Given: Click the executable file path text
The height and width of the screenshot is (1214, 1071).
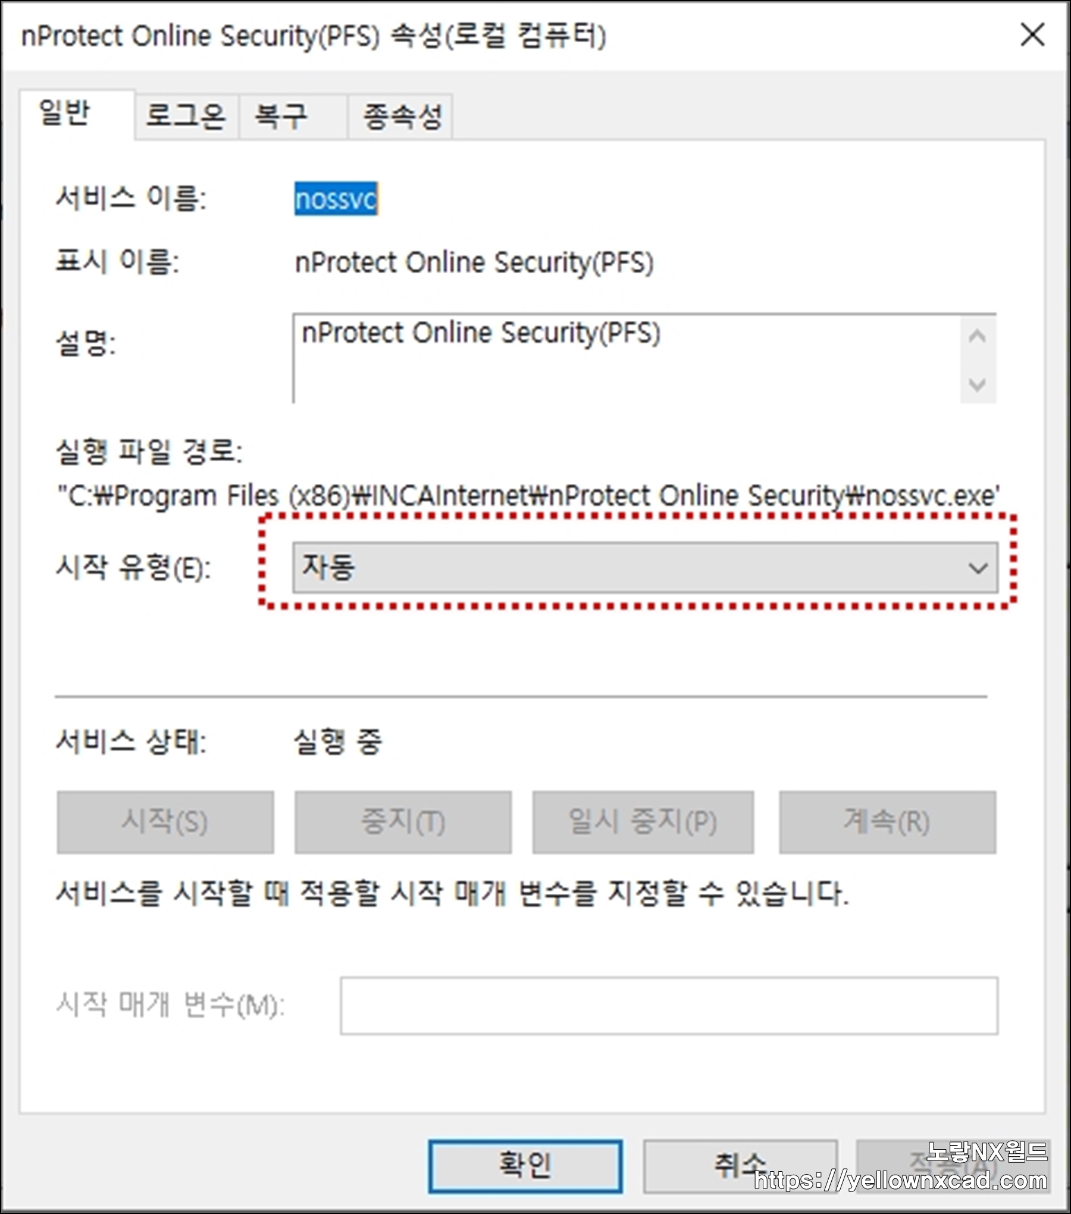Looking at the screenshot, I should [x=528, y=496].
